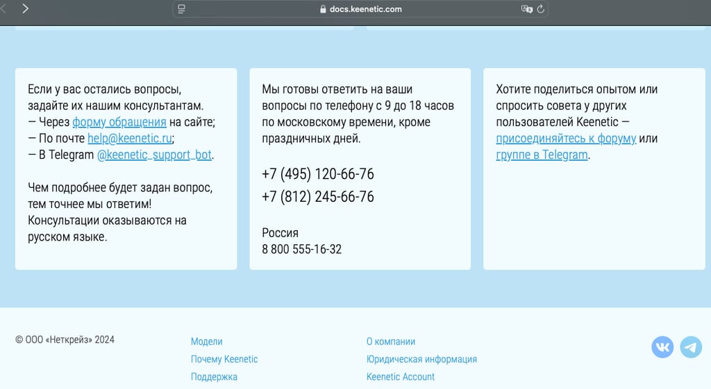Open the форму обращения link
711x389 pixels.
point(119,122)
